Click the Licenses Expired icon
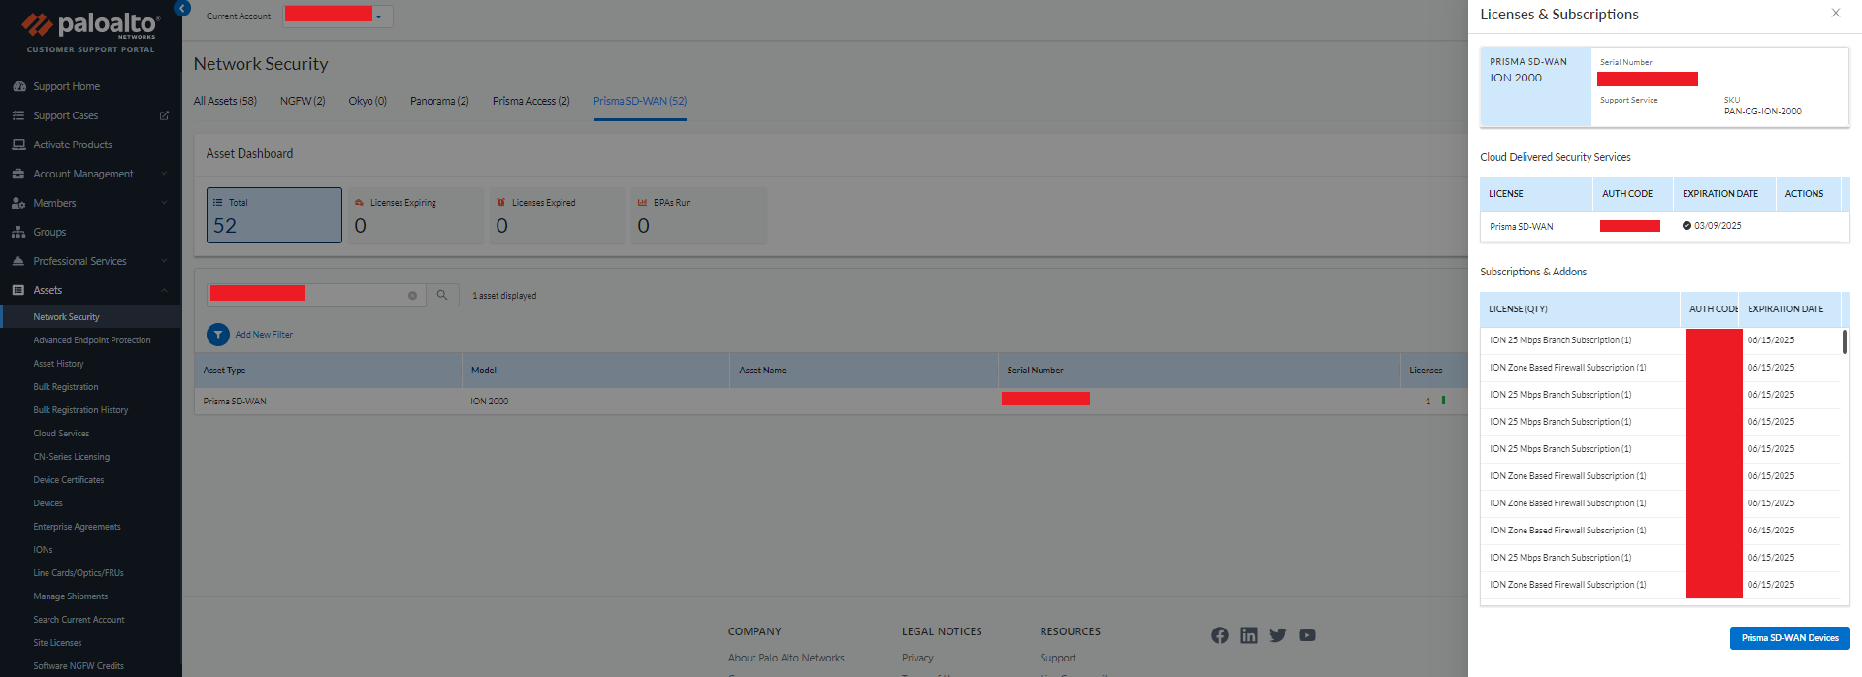This screenshot has height=677, width=1862. point(501,203)
